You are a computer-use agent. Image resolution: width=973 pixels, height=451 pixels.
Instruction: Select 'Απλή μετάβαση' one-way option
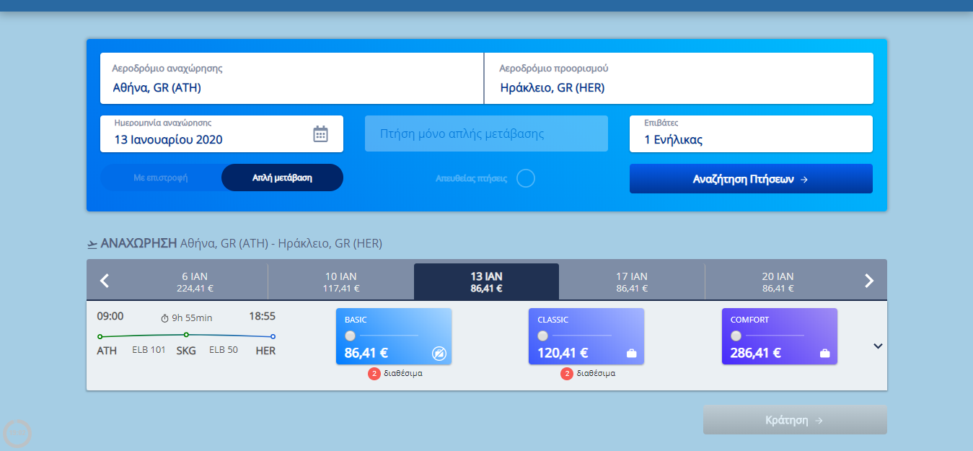pyautogui.click(x=282, y=178)
